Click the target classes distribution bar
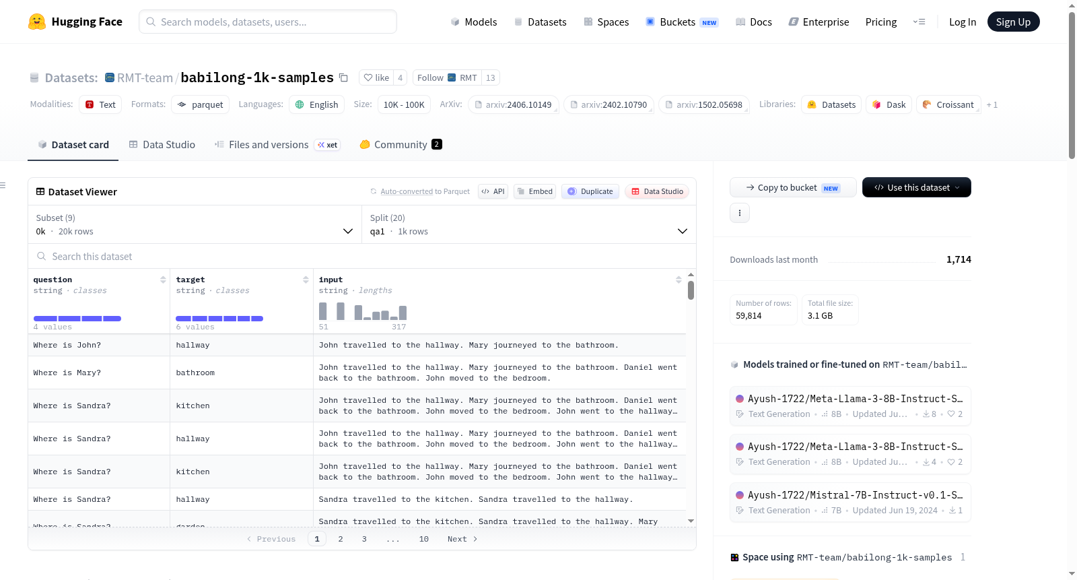This screenshot has width=1077, height=580. 219,318
